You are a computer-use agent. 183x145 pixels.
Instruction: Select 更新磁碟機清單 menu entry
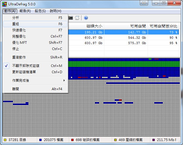[x=35, y=72]
